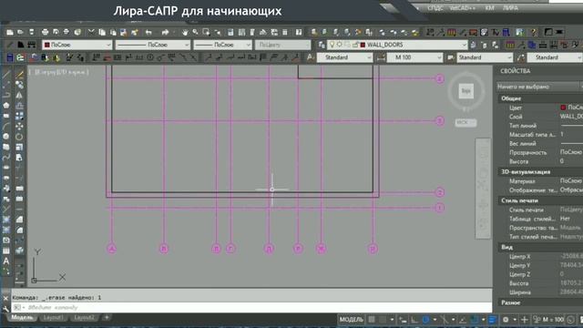Toggle layer on/off bulb for WALL_DOORS

(x=332, y=45)
